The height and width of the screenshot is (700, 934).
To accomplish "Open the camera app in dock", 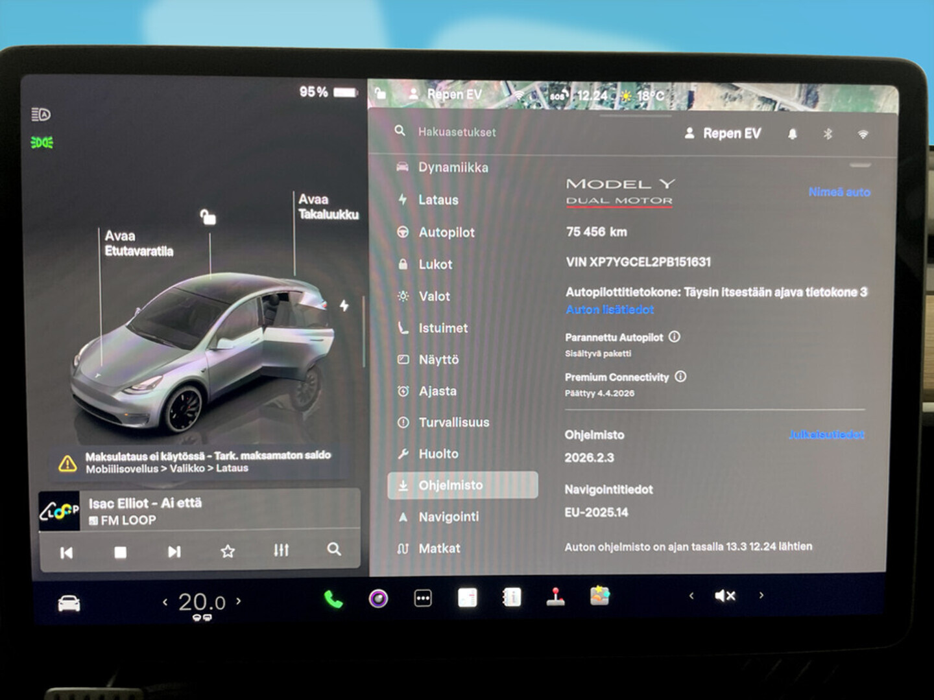I will (x=378, y=598).
